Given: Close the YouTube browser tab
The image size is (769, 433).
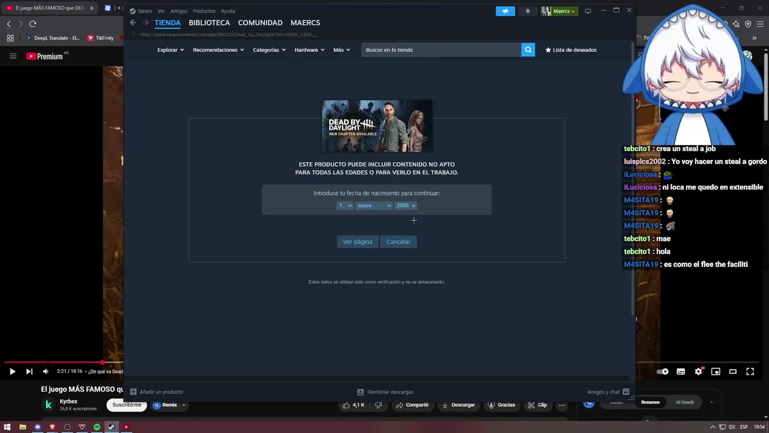Looking at the screenshot, I should (x=91, y=8).
